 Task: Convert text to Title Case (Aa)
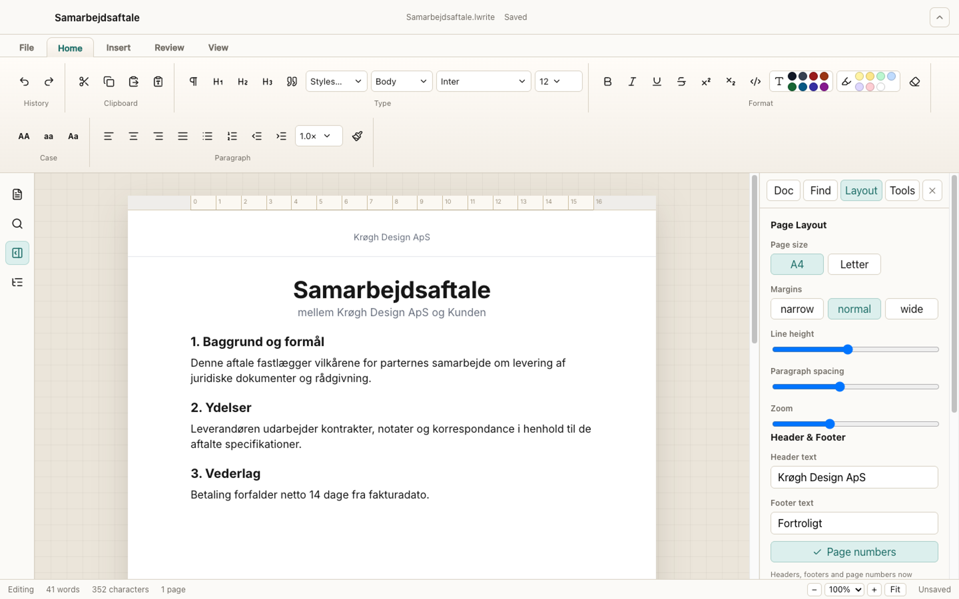pos(73,136)
